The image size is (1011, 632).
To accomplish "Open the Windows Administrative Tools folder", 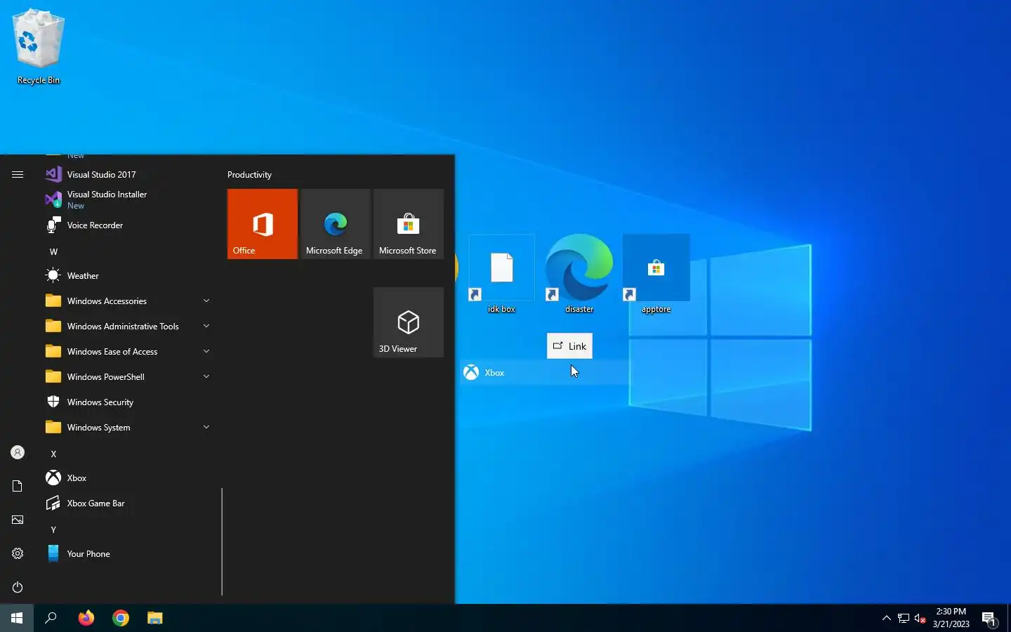I will (129, 326).
